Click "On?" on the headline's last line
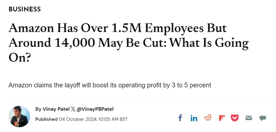 click(20, 58)
